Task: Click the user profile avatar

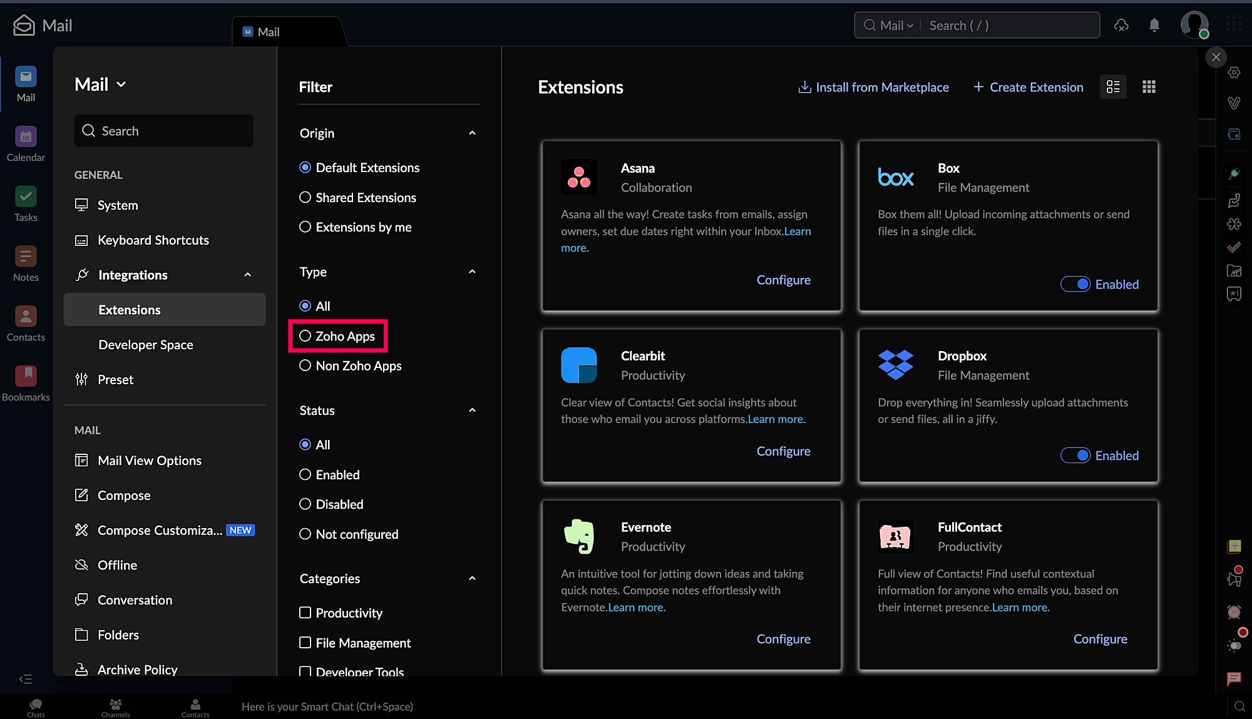Action: [x=1194, y=25]
